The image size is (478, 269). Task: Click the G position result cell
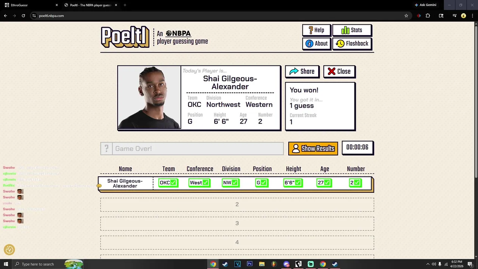click(x=262, y=183)
